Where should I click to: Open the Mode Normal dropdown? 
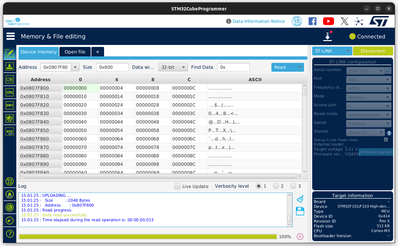point(368,97)
